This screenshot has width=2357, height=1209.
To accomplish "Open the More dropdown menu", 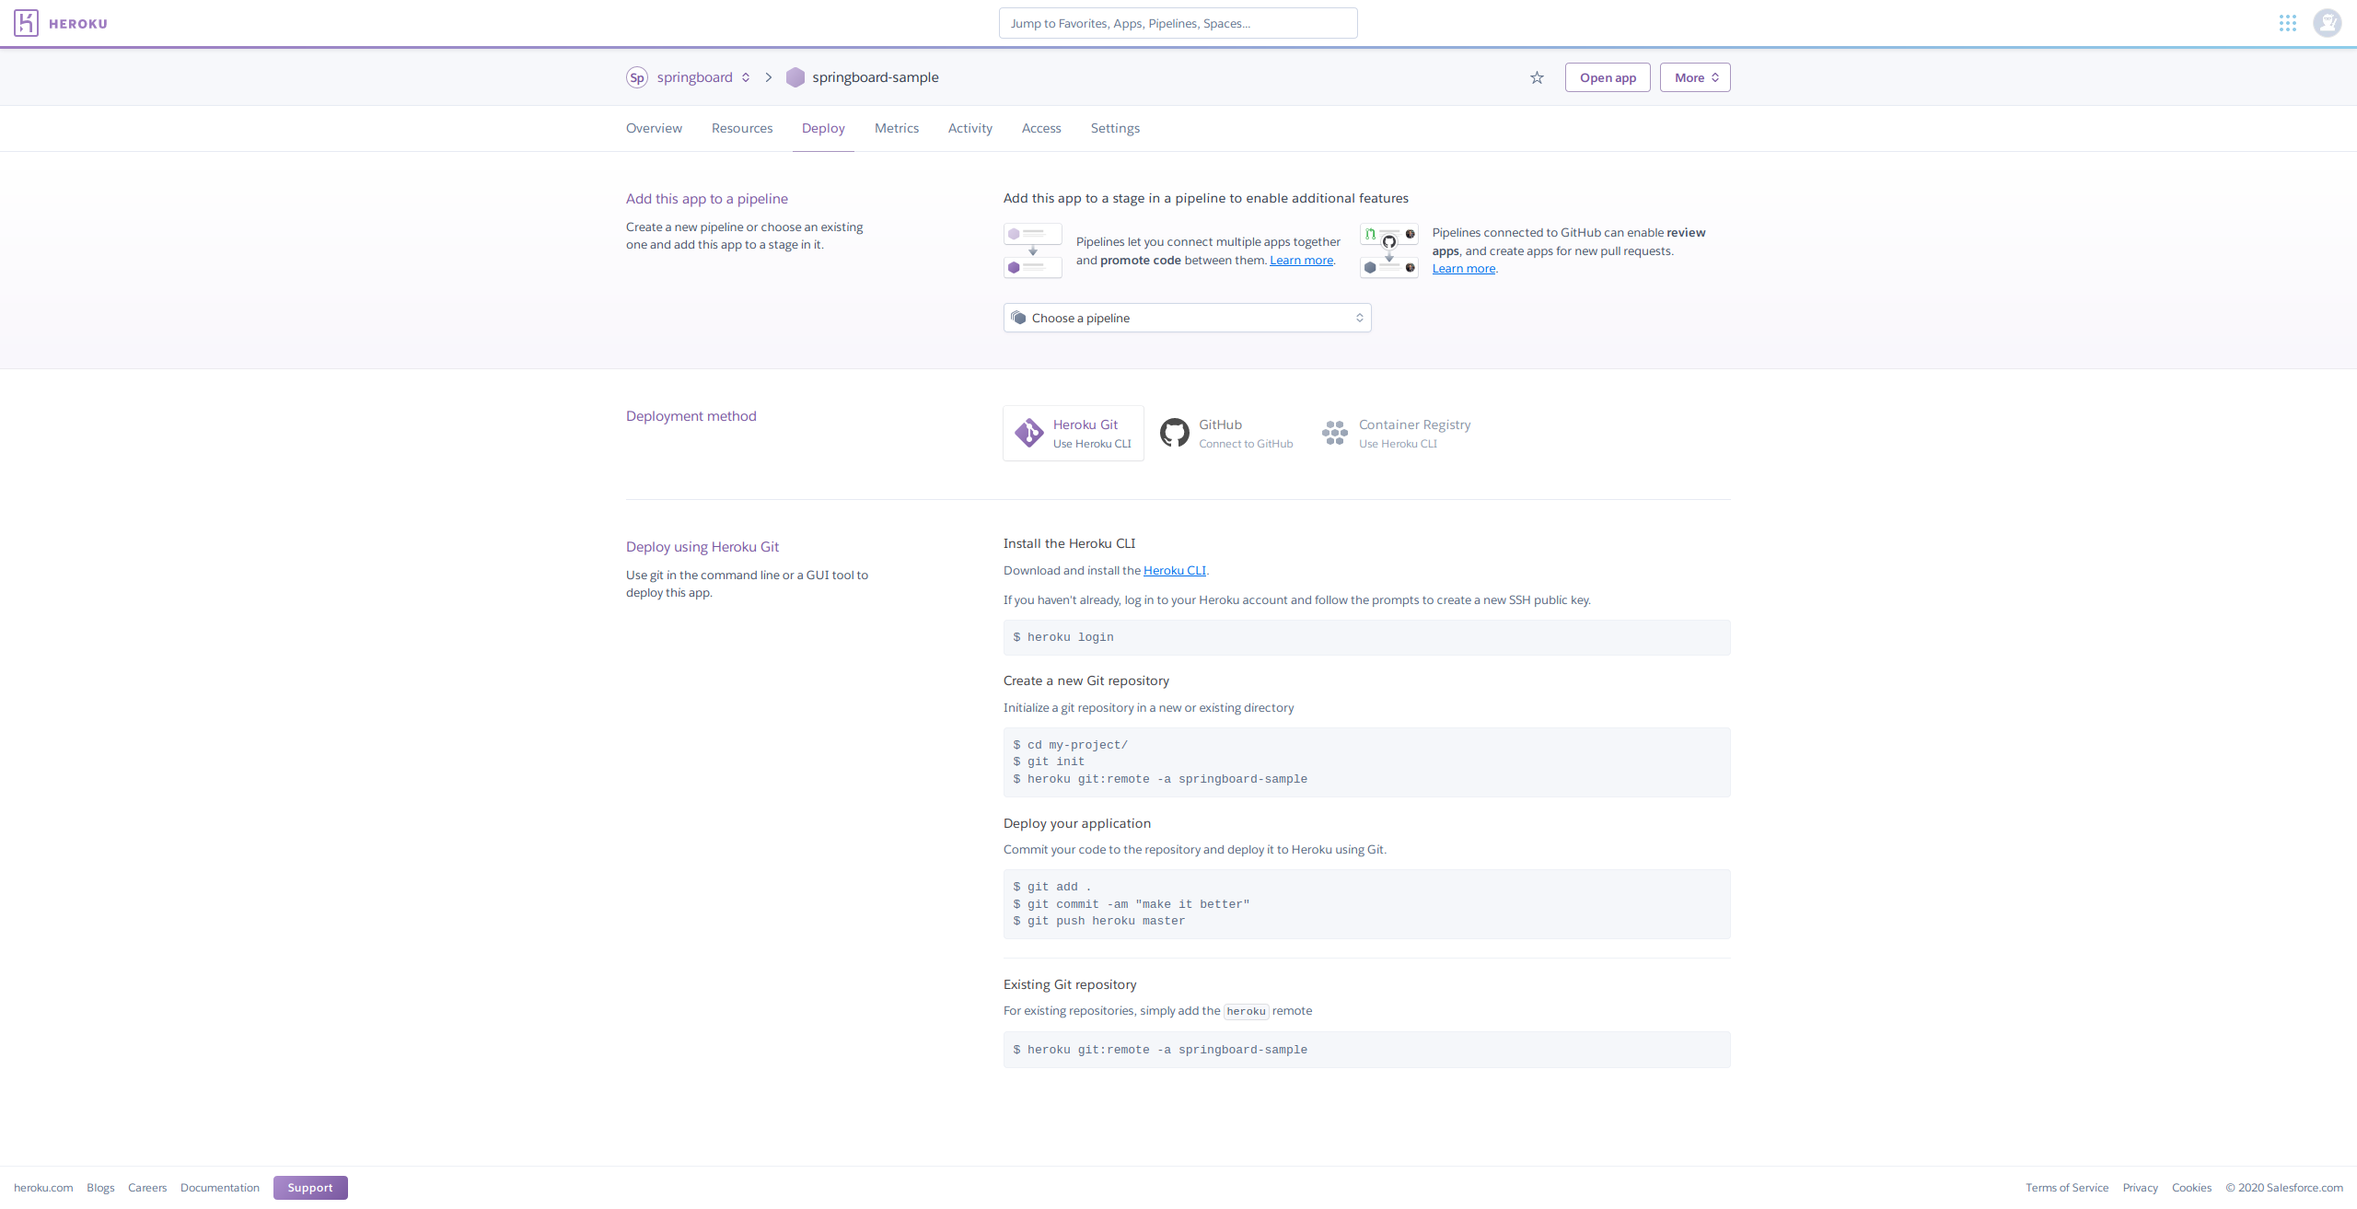I will pyautogui.click(x=1695, y=77).
